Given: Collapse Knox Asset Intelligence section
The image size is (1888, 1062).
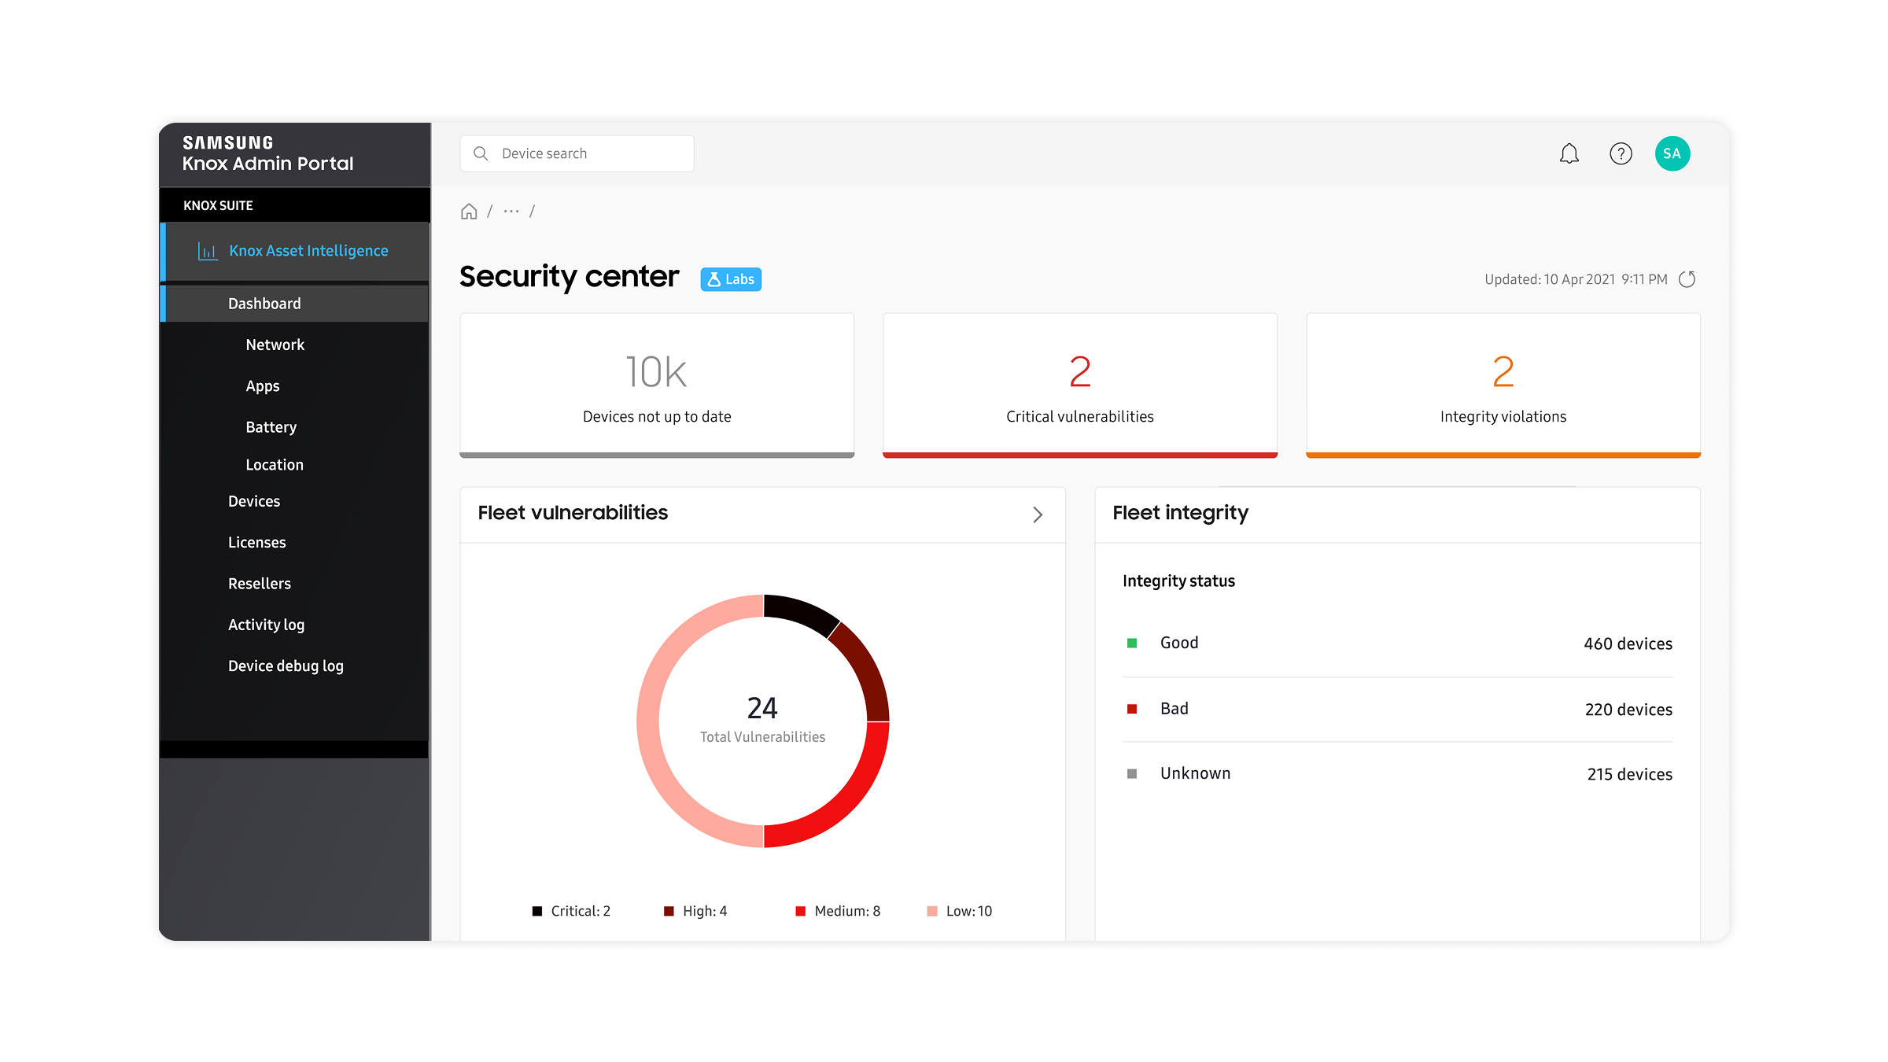Looking at the screenshot, I should (x=308, y=251).
